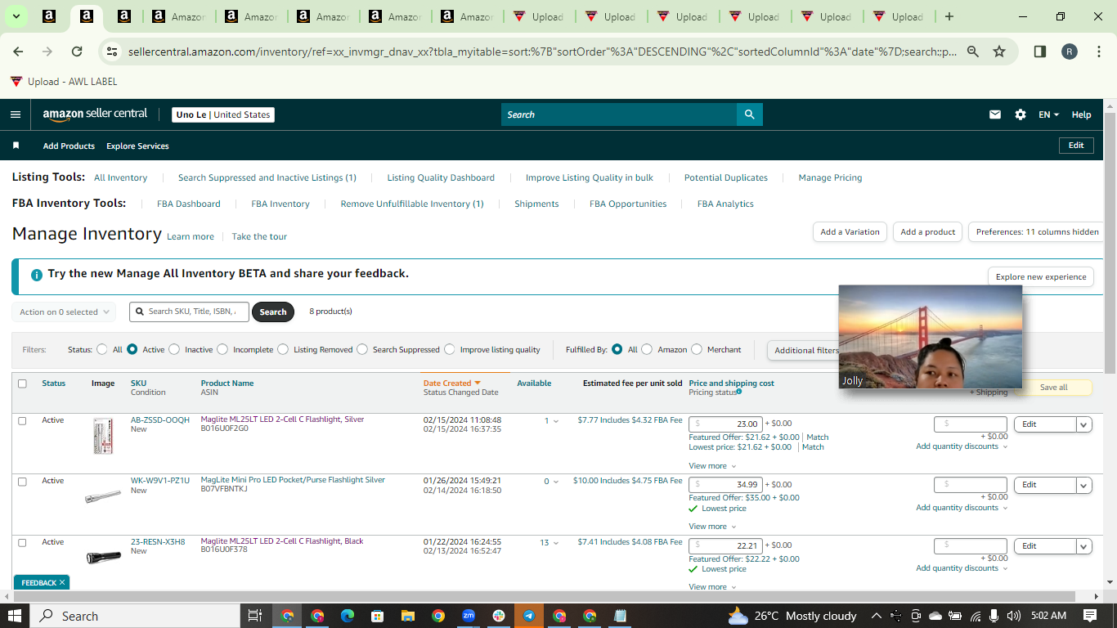The height and width of the screenshot is (628, 1117).
Task: Check the box for SKU 23-RESN-X3H8
Action: 22,542
